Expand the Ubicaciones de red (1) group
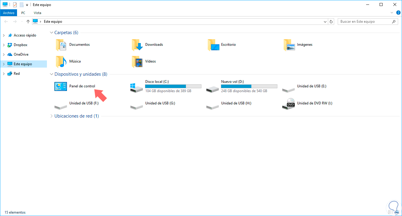The height and width of the screenshot is (216, 402). click(51, 116)
